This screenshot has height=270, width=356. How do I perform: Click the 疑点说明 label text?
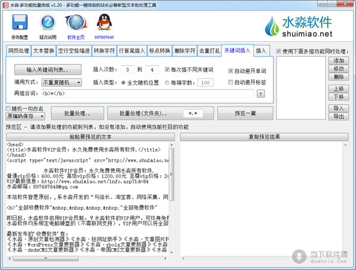click(x=48, y=37)
